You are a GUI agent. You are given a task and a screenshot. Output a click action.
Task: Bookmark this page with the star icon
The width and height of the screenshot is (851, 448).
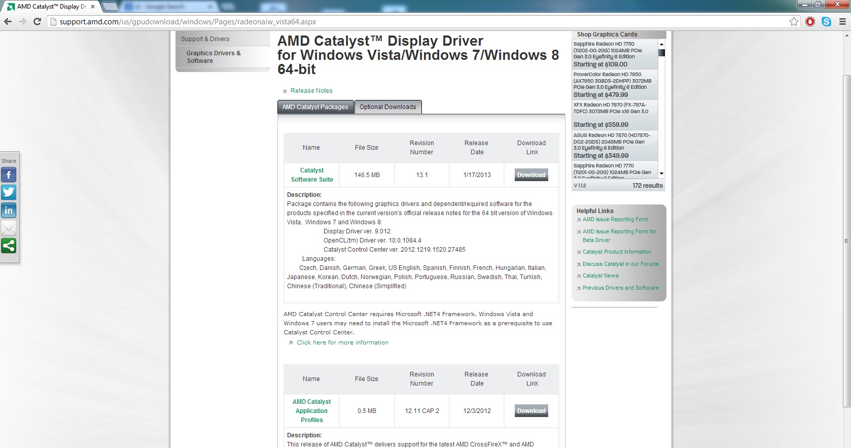click(x=794, y=21)
